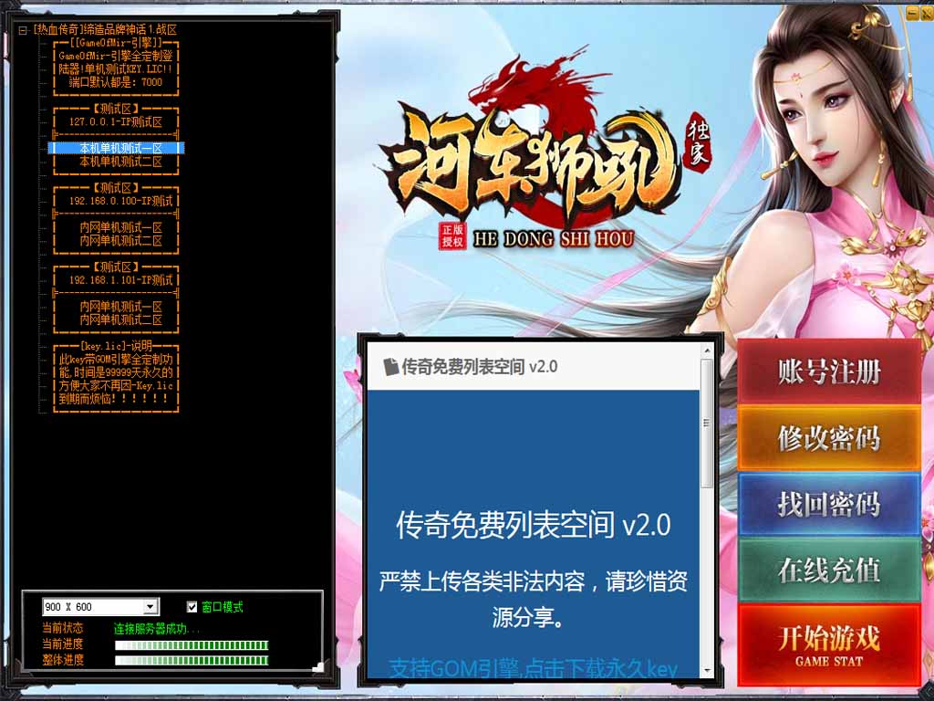Click the [key.lic]-说明 heading
Screen dimensions: 934x701
(x=116, y=346)
